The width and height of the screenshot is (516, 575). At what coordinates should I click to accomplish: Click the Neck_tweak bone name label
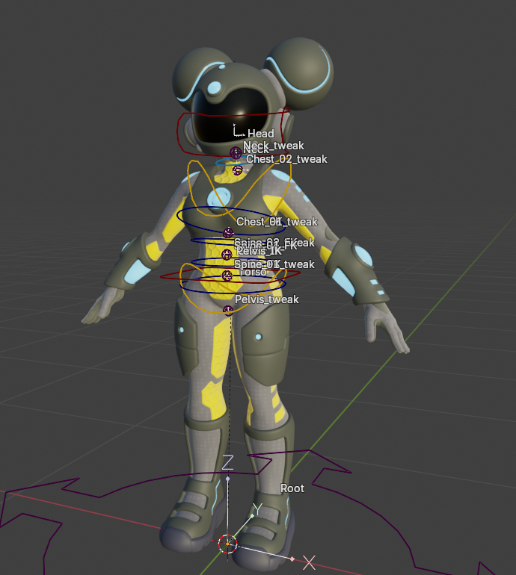pyautogui.click(x=274, y=145)
